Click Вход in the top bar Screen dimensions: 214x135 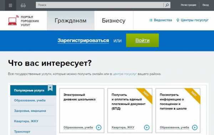click(x=205, y=5)
